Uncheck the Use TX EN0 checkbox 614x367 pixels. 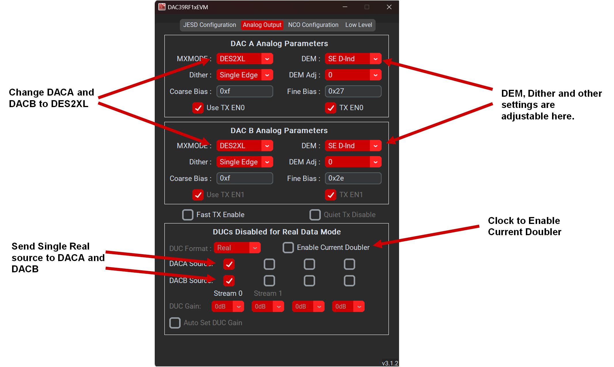point(198,108)
